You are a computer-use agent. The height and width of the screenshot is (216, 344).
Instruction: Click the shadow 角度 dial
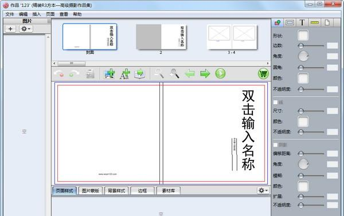coord(304,164)
